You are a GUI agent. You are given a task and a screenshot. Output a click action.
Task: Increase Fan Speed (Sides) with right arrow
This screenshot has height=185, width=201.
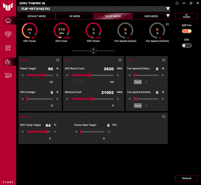(x=163, y=75)
